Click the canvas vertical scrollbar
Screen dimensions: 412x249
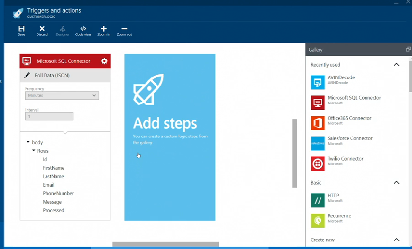[x=294, y=153]
